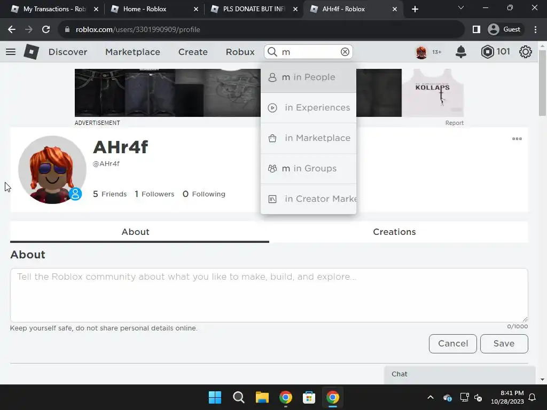
Task: Click the Robux navigation link
Action: point(240,52)
